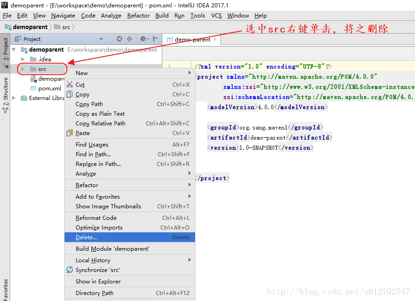Click Synchronize 'src' menu entry
The height and width of the screenshot is (301, 415).
98,270
